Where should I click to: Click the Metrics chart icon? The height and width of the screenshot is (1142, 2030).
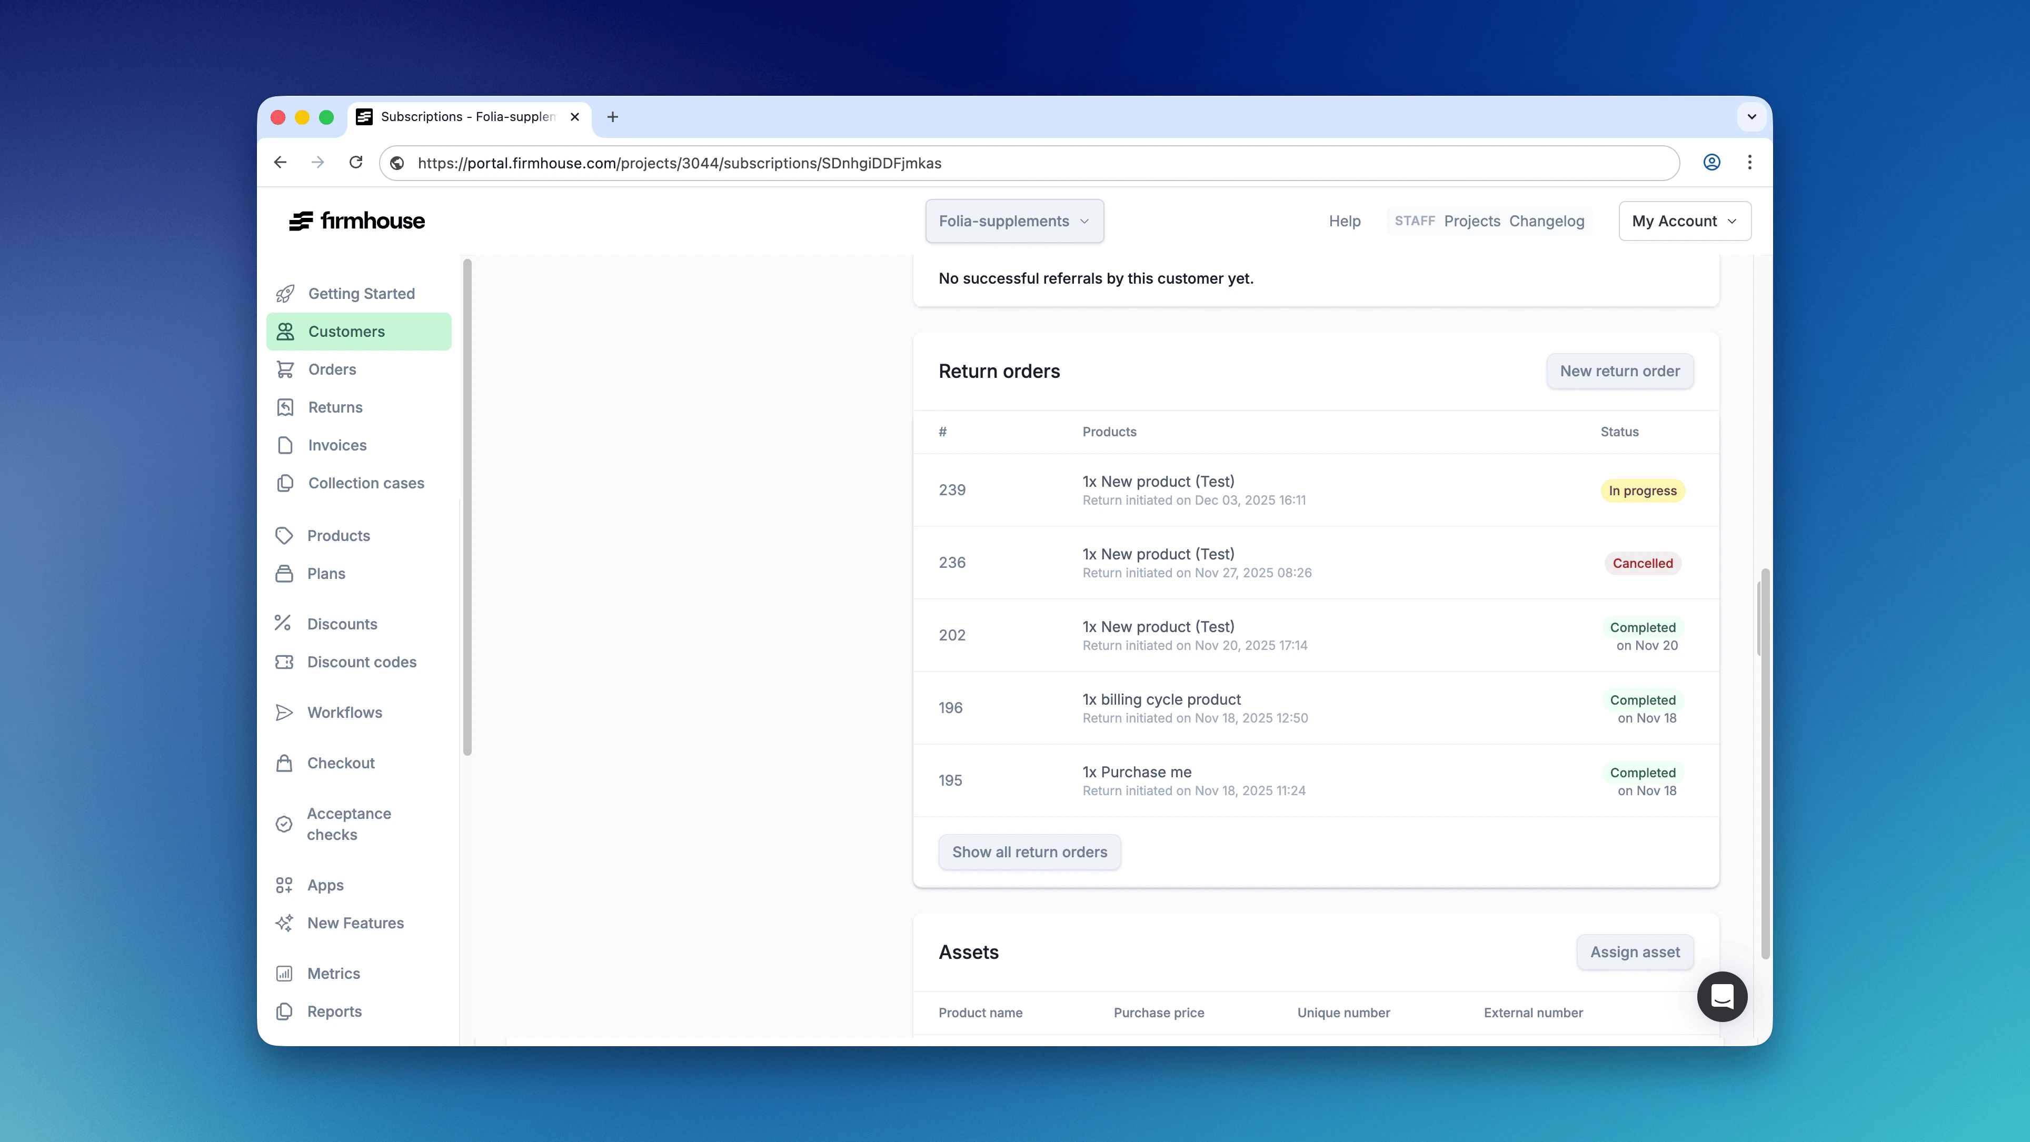click(284, 974)
